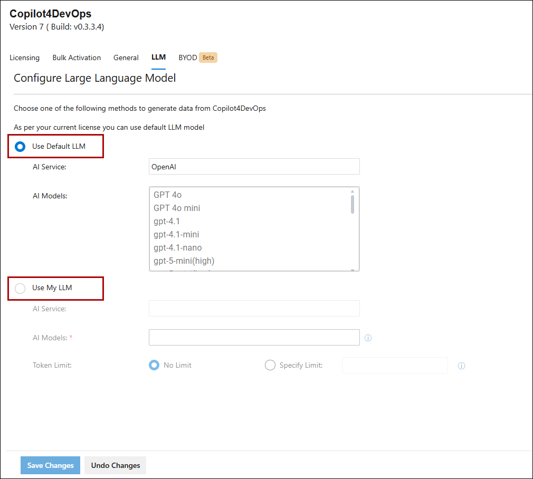Click the AI Models input under My LLM
Viewport: 533px width, 479px height.
(254, 338)
